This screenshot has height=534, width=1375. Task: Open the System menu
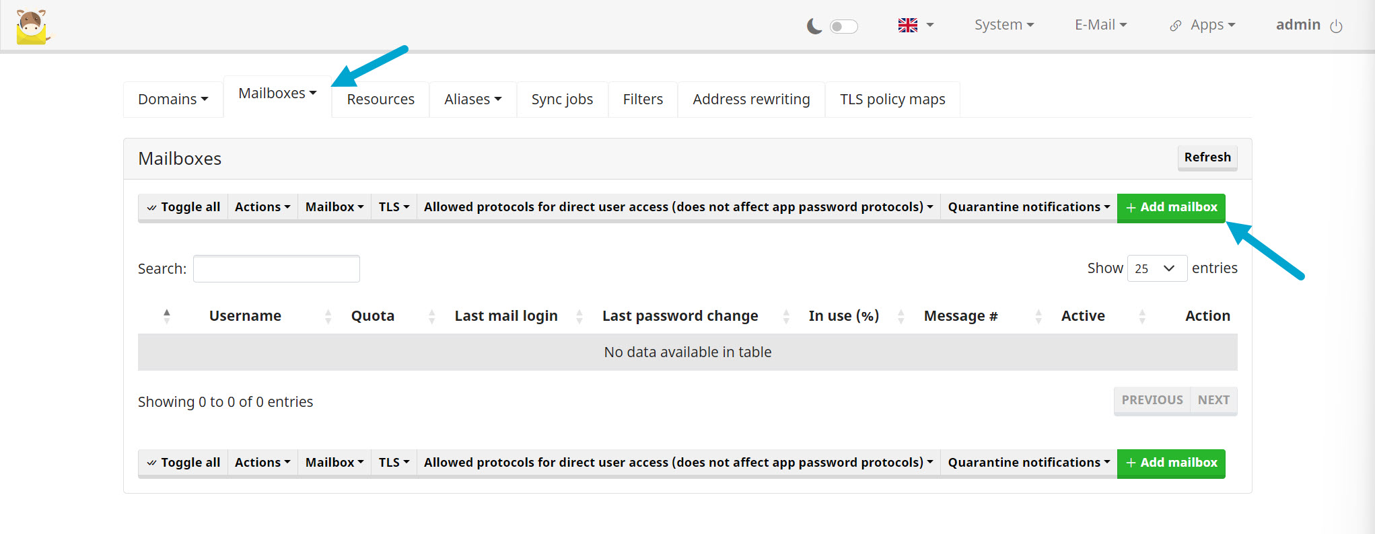click(x=1003, y=25)
